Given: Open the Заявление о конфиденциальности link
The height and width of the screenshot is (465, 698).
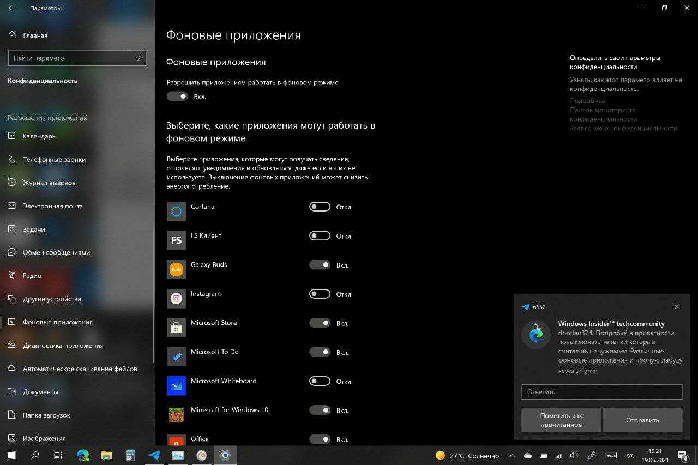Looking at the screenshot, I should click(x=623, y=129).
